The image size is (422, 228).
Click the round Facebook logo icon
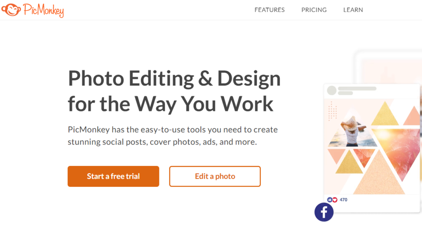click(324, 212)
